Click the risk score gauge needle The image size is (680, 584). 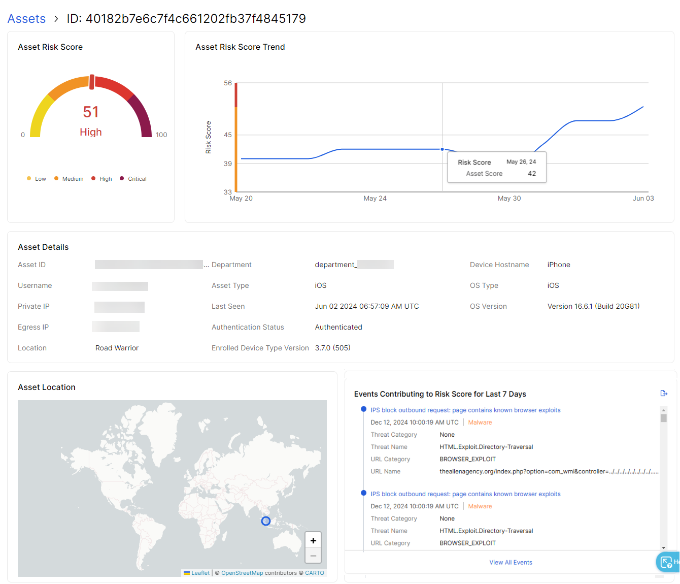click(92, 82)
